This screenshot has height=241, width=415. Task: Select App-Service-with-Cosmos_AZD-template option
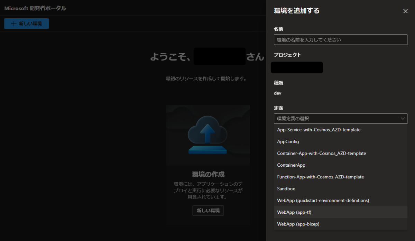(340, 130)
